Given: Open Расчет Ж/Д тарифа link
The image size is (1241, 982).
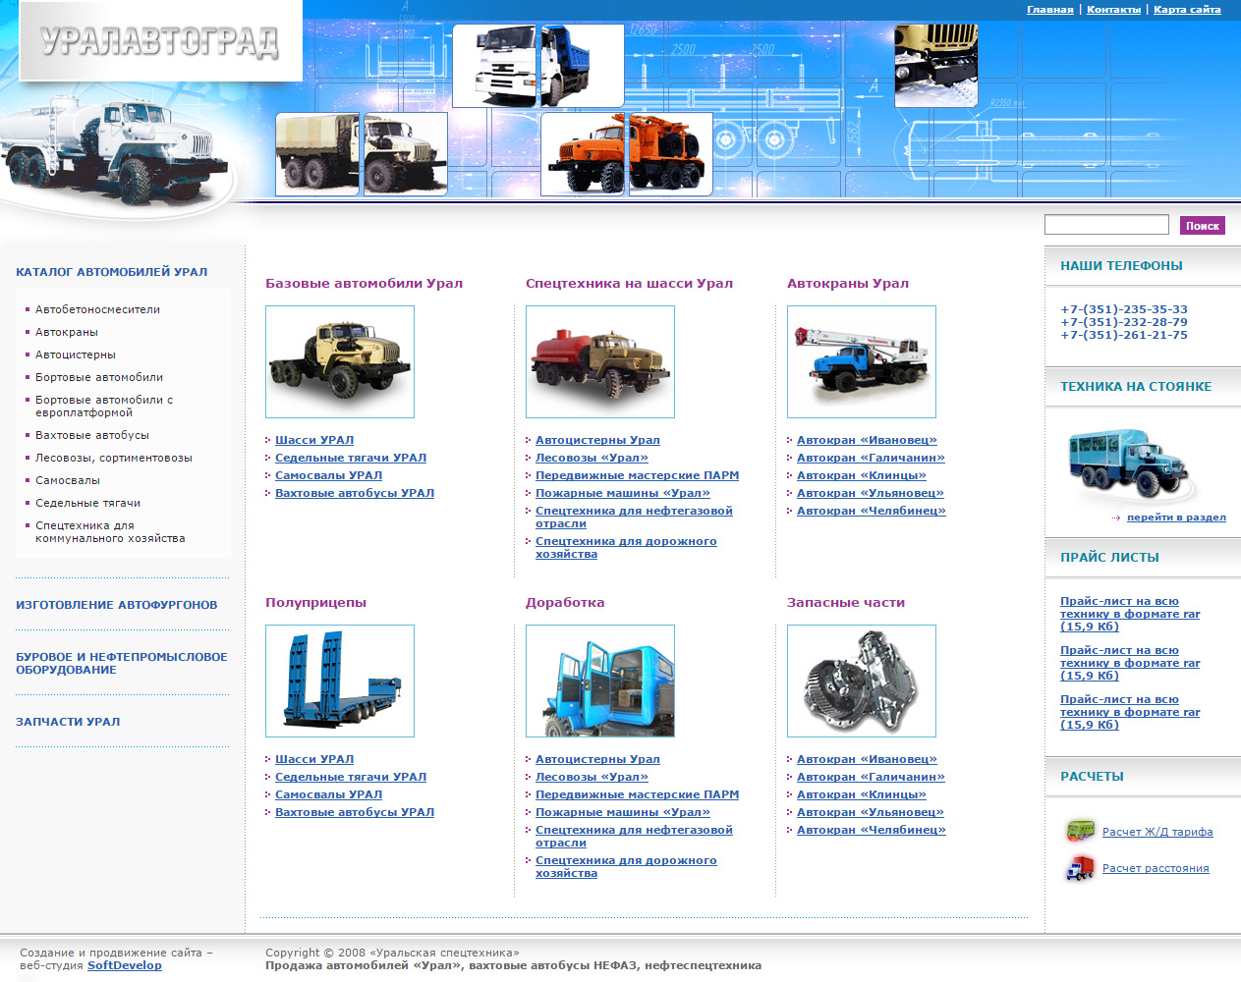Looking at the screenshot, I should [1157, 832].
